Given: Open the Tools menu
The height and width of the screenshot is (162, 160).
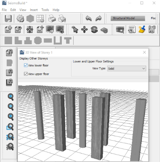Looking at the screenshot, I should coord(45,10).
